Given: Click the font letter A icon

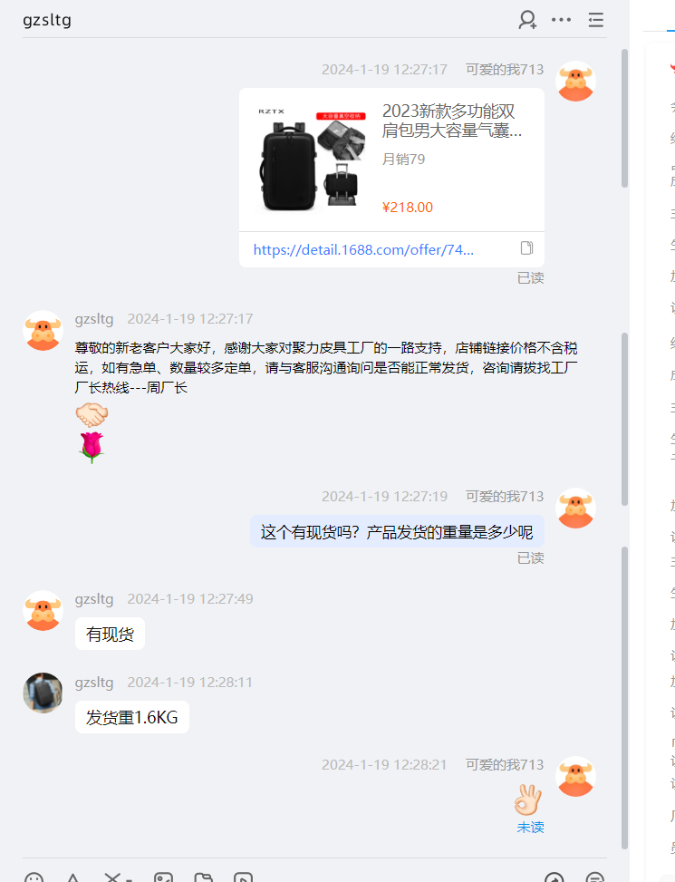Looking at the screenshot, I should [73, 877].
